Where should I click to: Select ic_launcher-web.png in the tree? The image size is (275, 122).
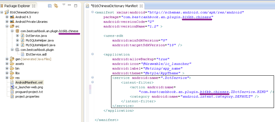[29, 87]
